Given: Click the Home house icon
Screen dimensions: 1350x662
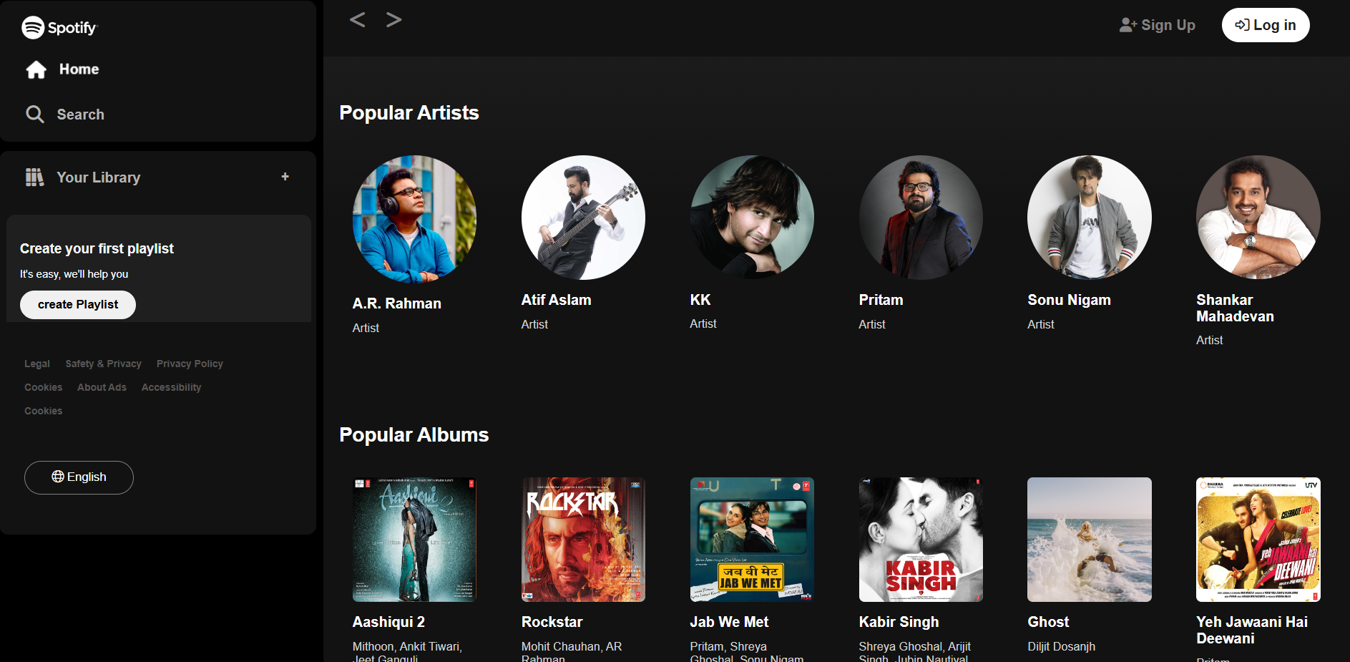Looking at the screenshot, I should coord(36,69).
